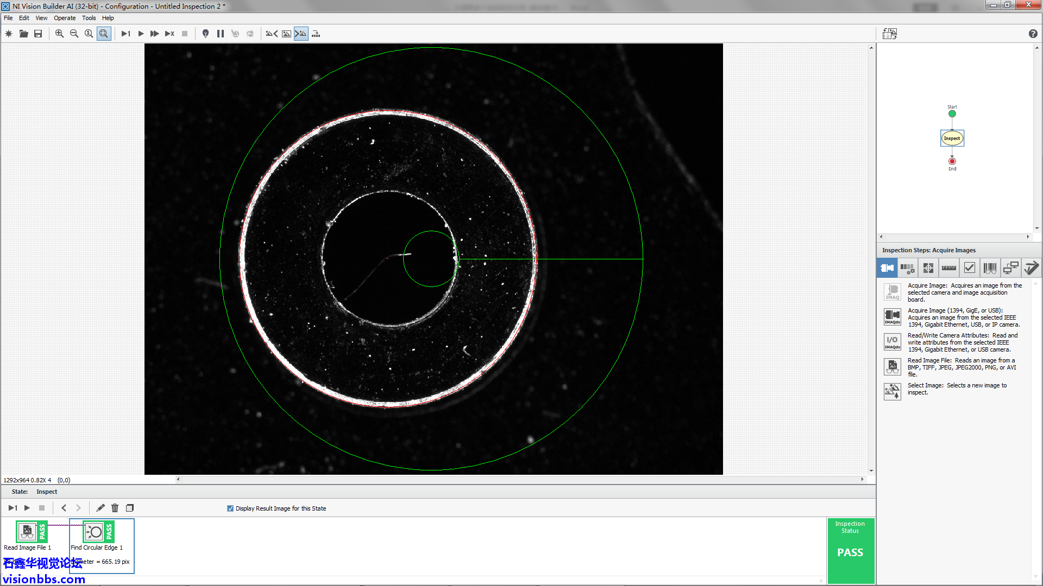Select the Communicate network tab

(1011, 267)
